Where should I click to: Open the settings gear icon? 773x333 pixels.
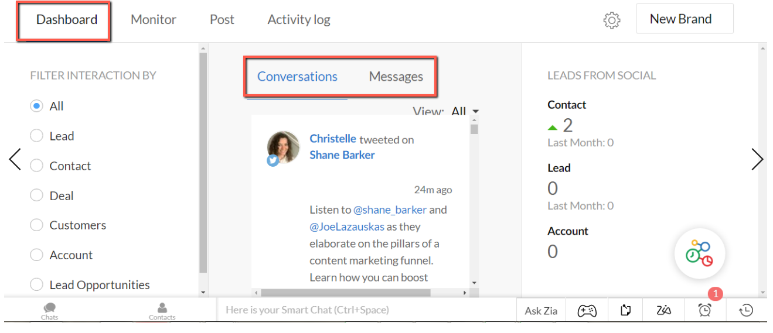611,20
